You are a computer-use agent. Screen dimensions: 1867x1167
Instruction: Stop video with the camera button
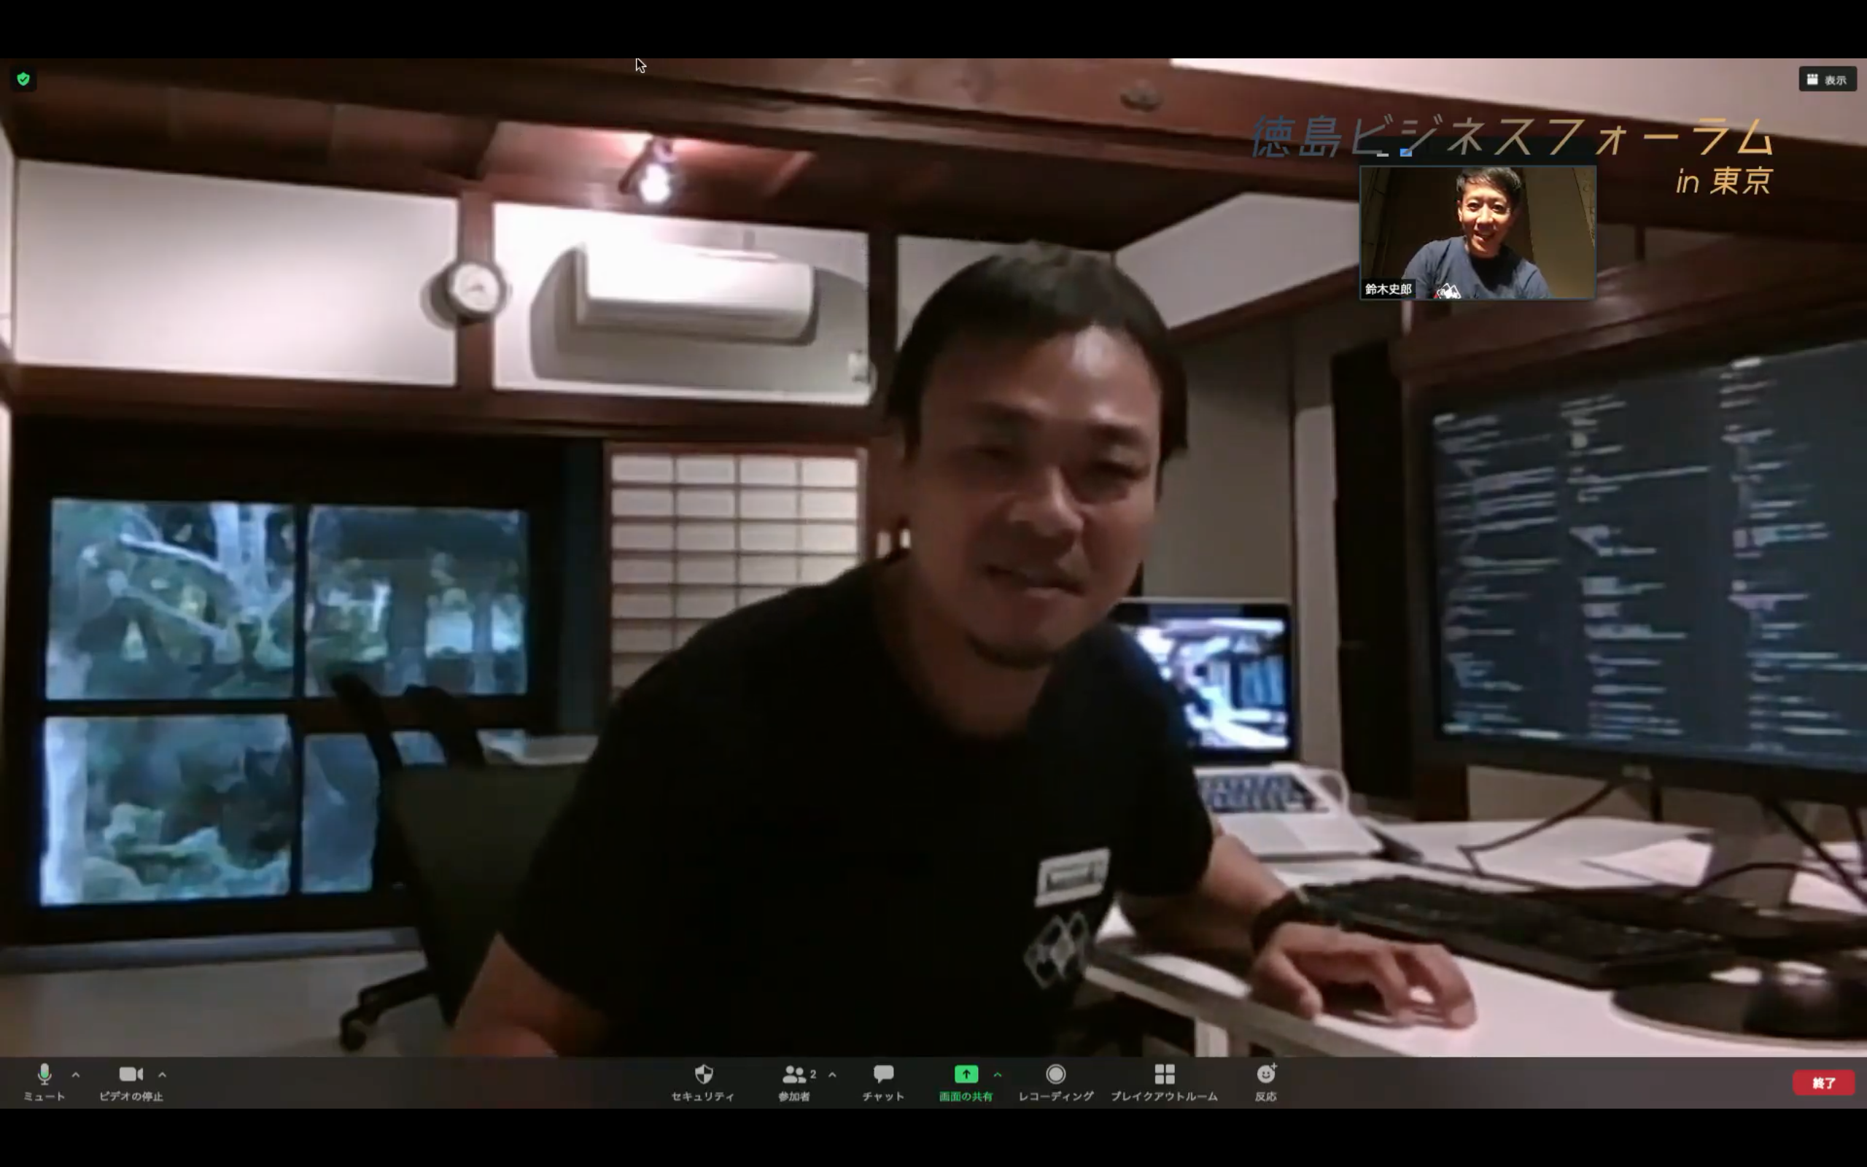coord(131,1082)
